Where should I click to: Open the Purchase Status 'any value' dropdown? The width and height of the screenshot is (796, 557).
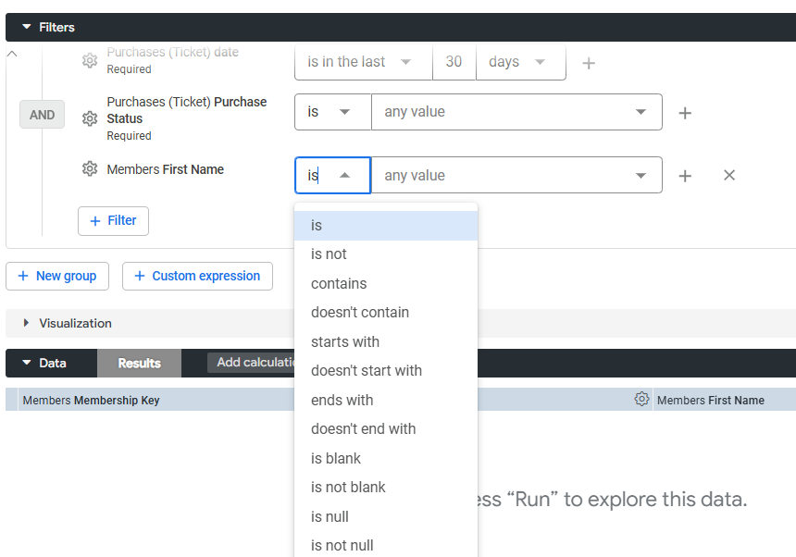(516, 112)
